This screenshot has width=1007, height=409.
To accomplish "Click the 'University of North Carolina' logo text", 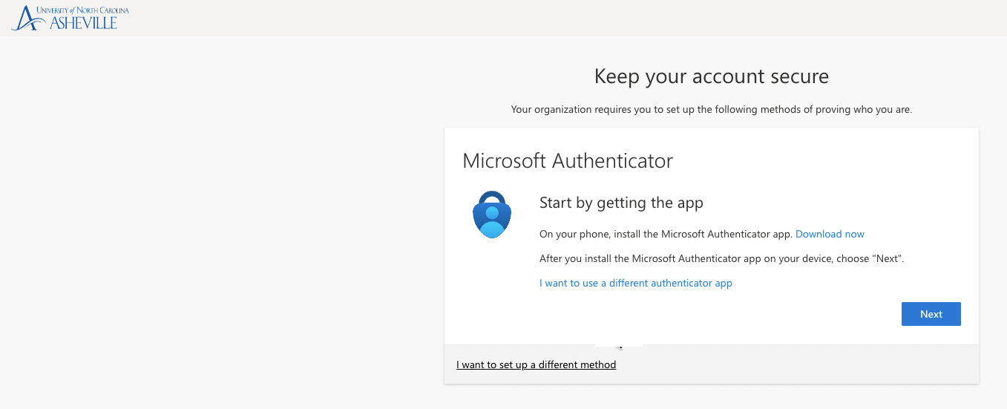I will tap(82, 10).
